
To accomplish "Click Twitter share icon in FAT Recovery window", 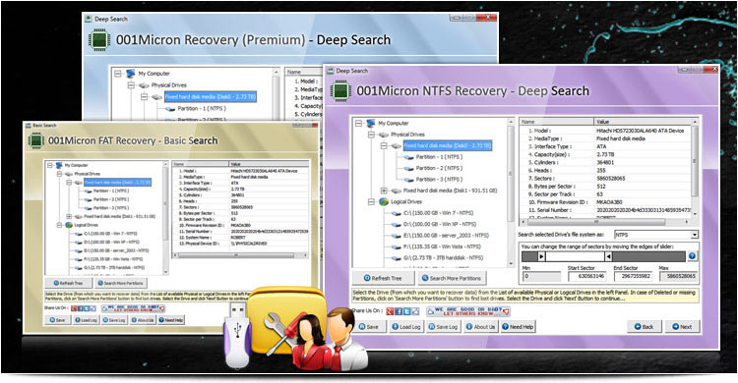I will tap(87, 308).
